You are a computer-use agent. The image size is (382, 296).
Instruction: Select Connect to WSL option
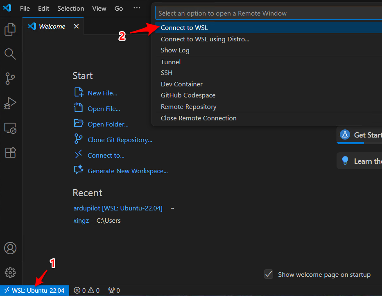(x=184, y=28)
